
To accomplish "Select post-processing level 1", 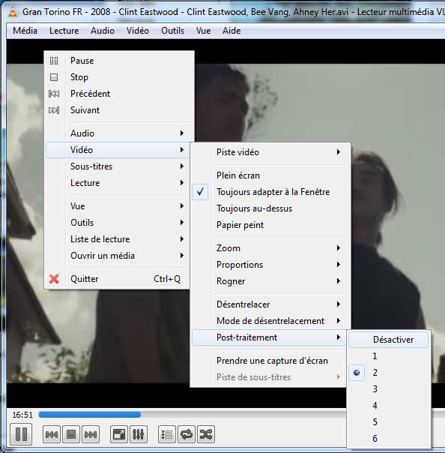I will [x=388, y=356].
